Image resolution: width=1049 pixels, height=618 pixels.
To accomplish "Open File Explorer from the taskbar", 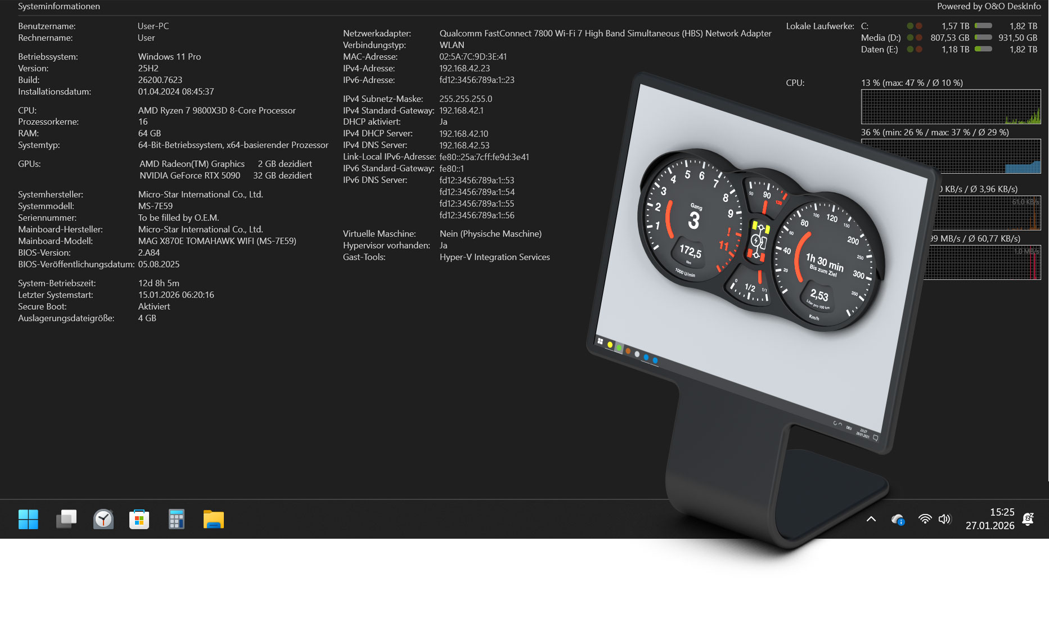I will pyautogui.click(x=213, y=518).
